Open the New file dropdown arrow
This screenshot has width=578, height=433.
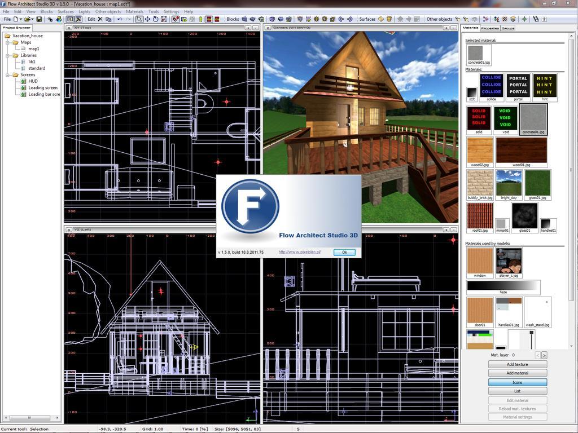[21, 19]
